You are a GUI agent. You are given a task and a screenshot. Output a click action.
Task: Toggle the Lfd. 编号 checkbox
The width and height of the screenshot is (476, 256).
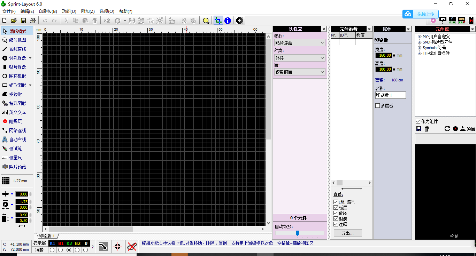[x=336, y=202]
